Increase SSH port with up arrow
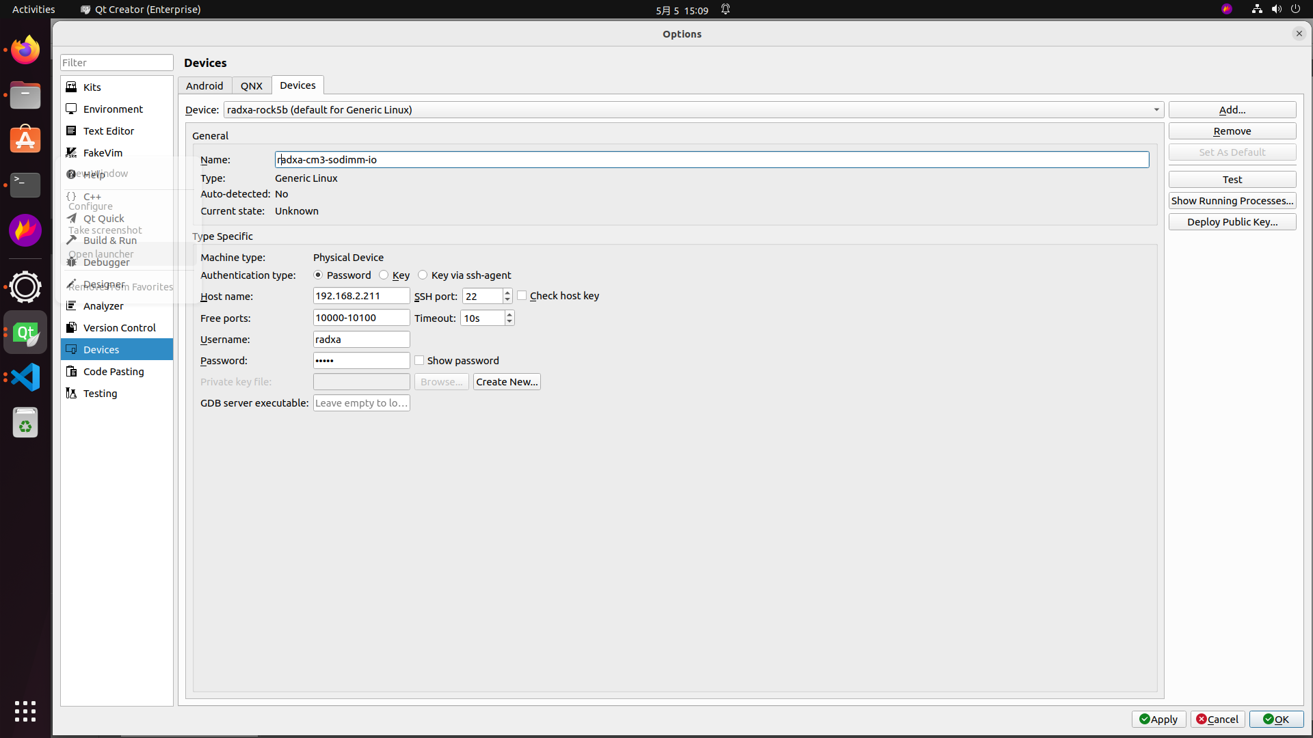 coord(507,292)
